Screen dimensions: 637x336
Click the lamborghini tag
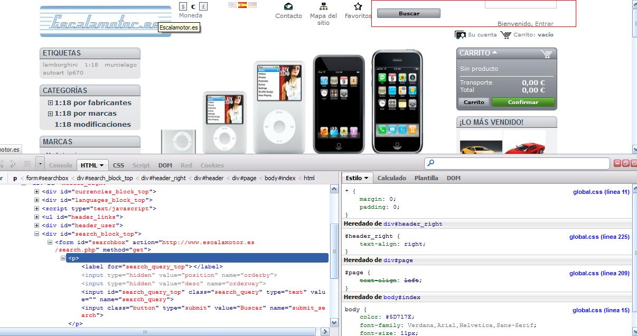(60, 65)
